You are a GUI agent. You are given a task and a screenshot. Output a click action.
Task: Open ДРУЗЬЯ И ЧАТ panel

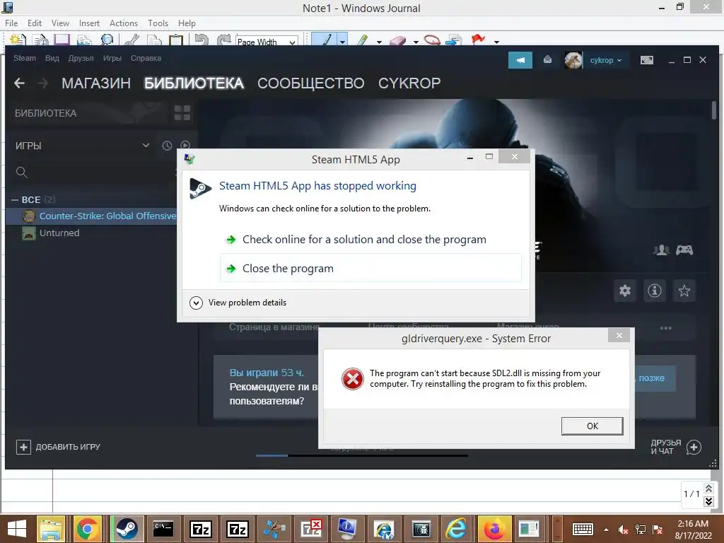676,447
